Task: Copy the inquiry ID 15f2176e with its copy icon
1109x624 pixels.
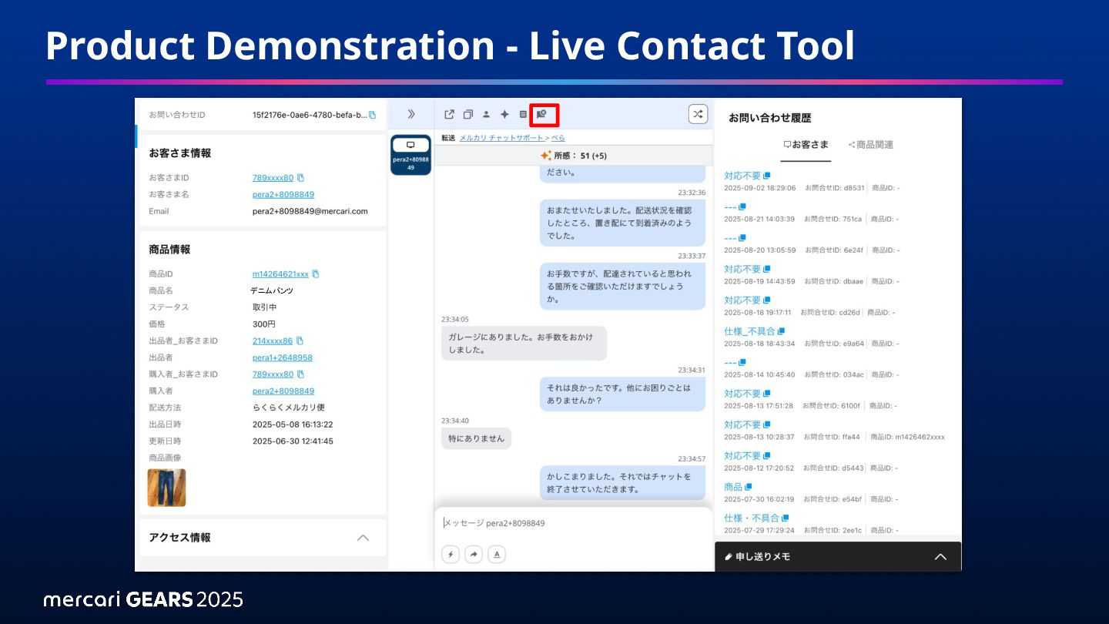Action: (x=373, y=115)
